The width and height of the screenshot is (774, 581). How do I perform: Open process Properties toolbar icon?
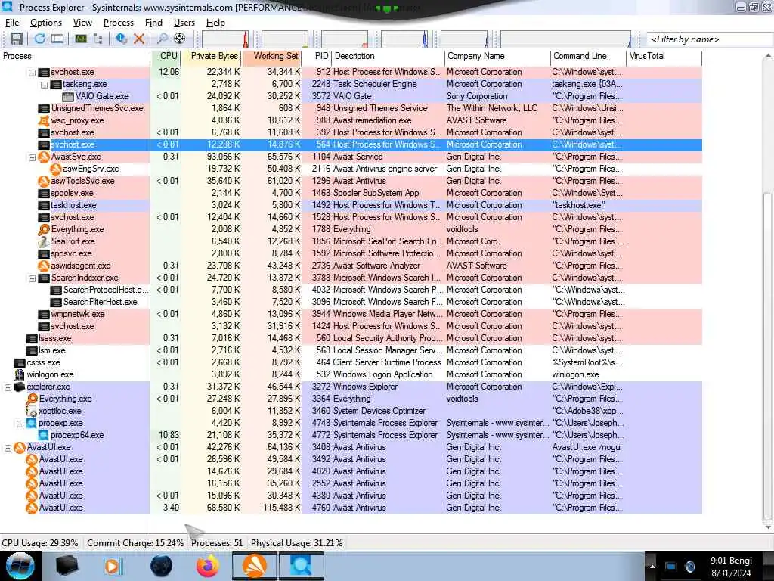click(122, 39)
